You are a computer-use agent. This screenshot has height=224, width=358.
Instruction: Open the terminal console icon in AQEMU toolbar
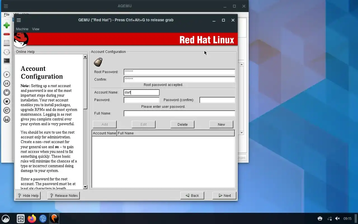6,61
